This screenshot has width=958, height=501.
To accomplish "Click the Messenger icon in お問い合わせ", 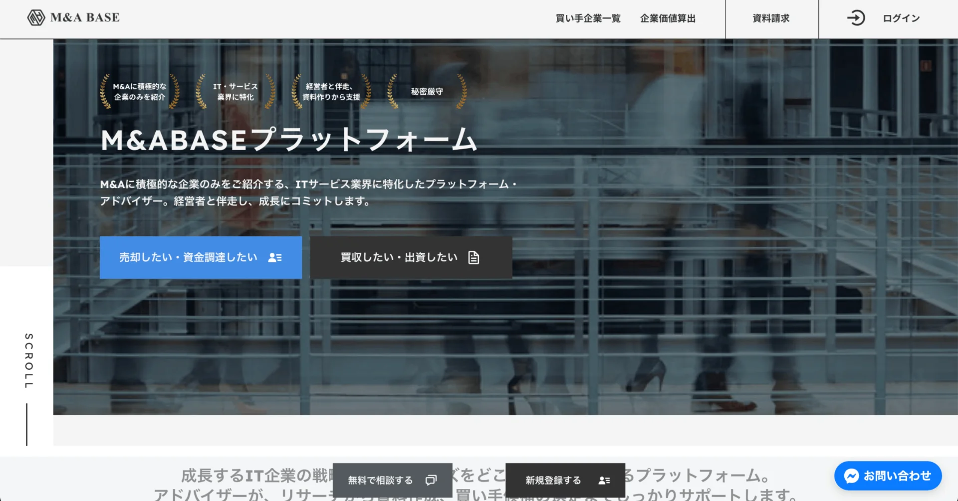I will (852, 476).
